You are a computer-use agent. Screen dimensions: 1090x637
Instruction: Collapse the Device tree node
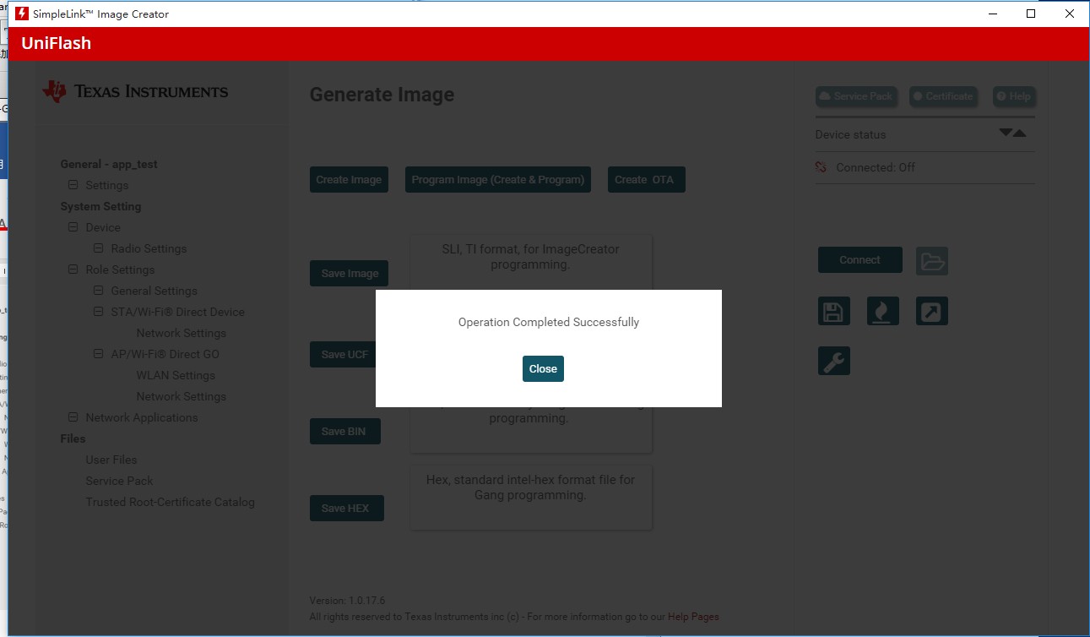coord(73,227)
